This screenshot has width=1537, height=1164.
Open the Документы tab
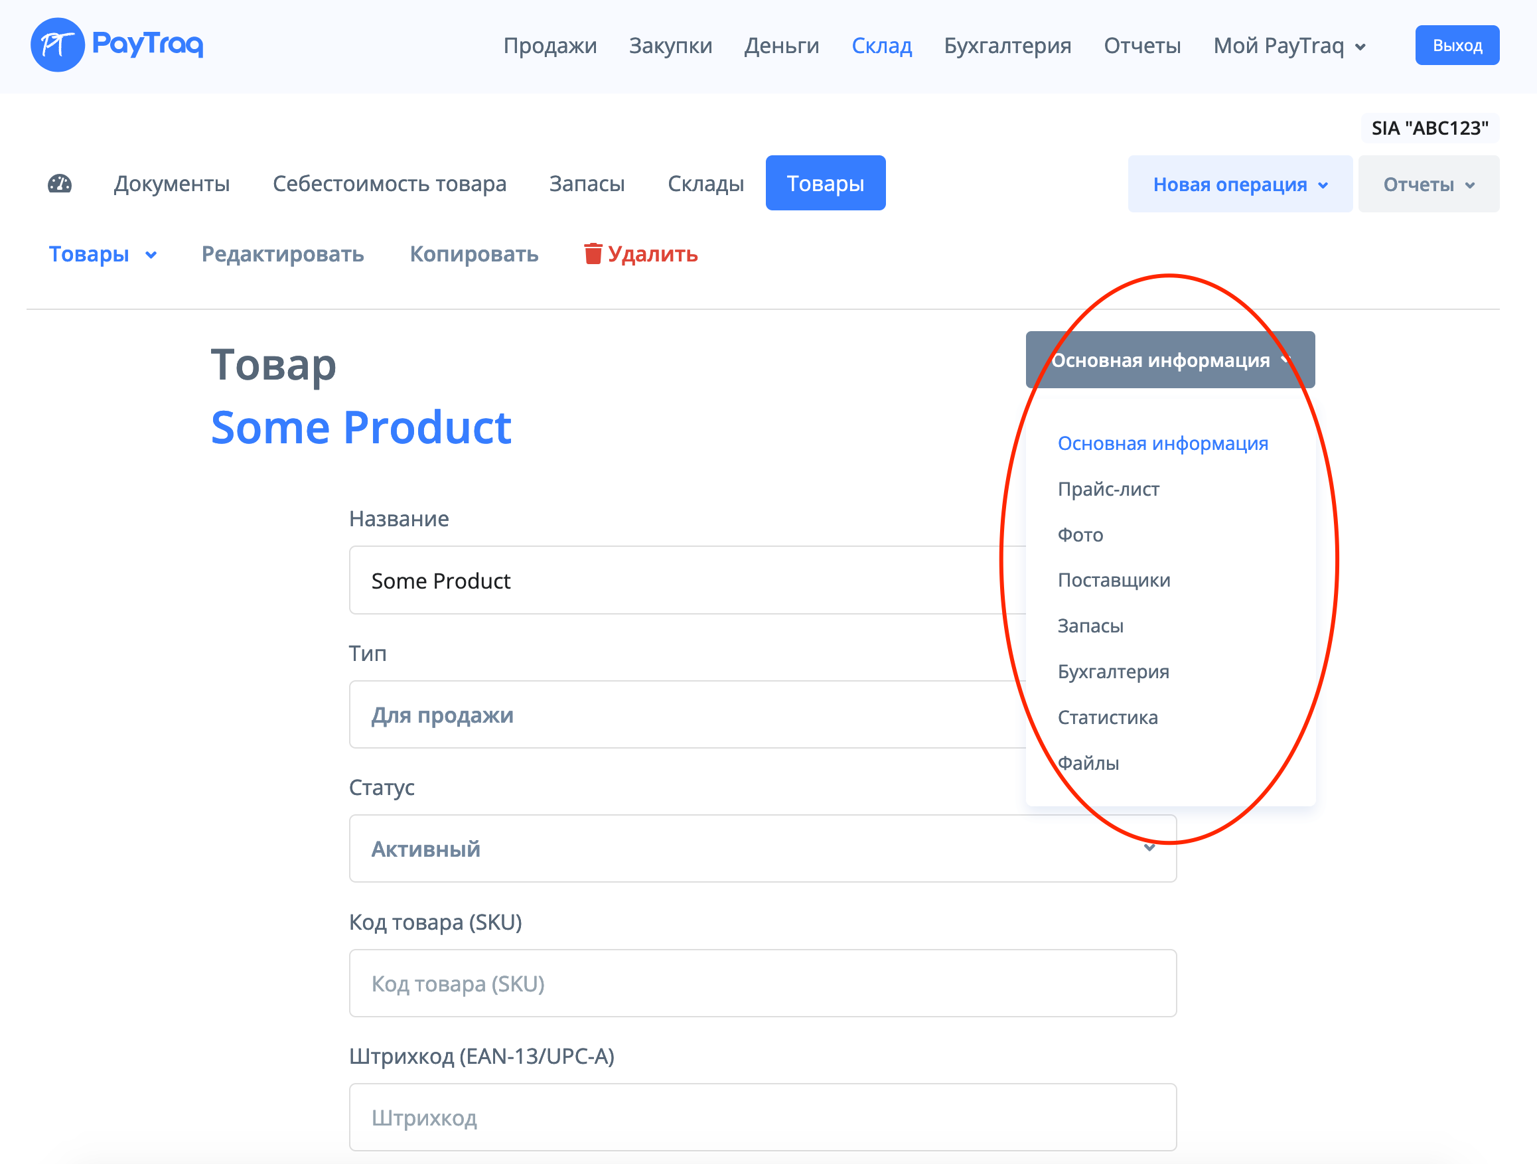(172, 183)
